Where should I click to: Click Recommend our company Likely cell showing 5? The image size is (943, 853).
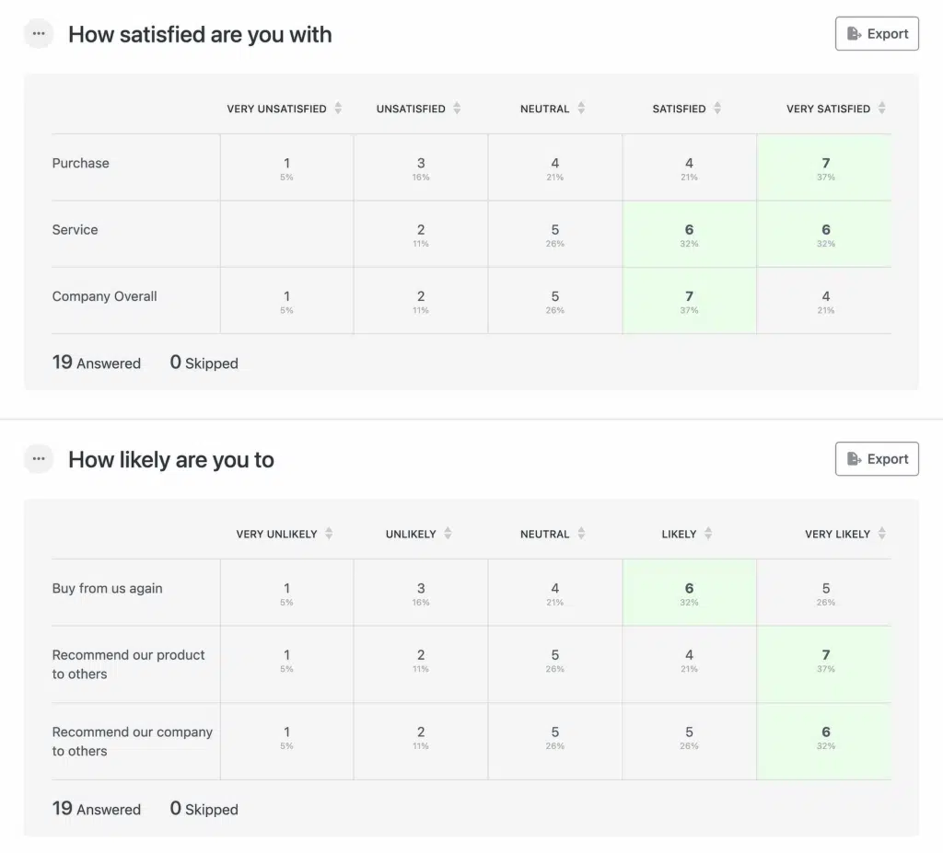(689, 741)
